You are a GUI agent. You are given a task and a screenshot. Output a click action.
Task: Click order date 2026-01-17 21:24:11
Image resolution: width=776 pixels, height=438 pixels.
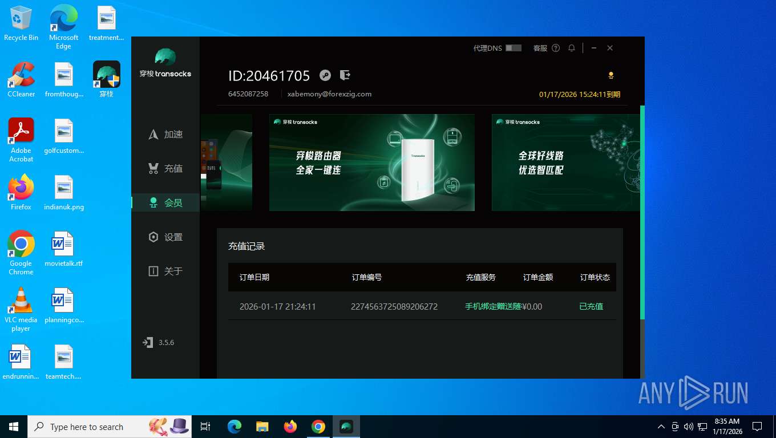click(278, 306)
